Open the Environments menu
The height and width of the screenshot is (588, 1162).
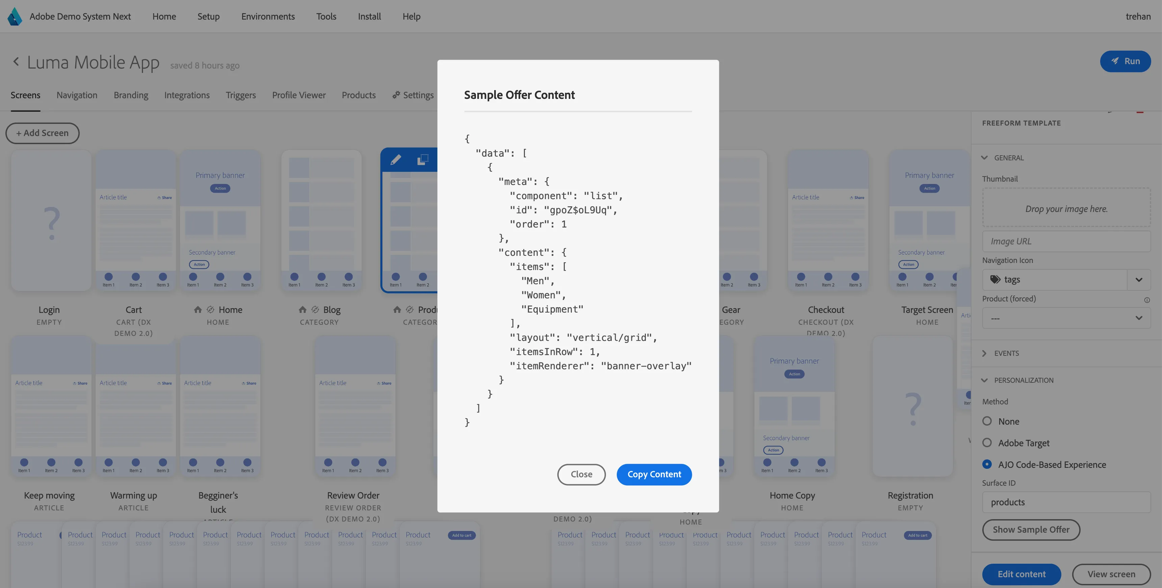pyautogui.click(x=268, y=16)
